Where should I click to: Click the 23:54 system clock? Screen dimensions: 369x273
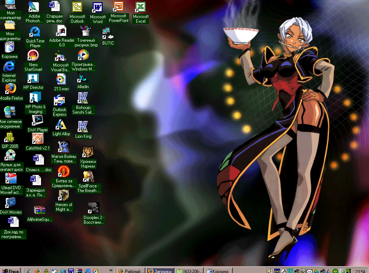pyautogui.click(x=360, y=271)
